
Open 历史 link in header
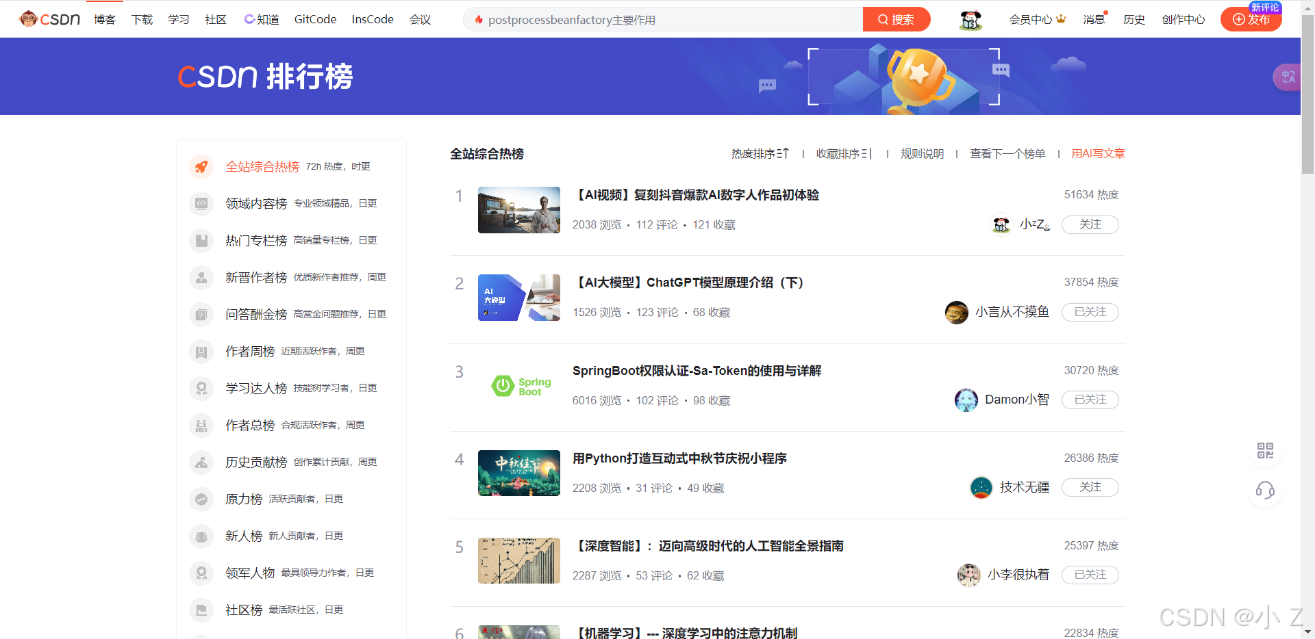click(x=1134, y=20)
